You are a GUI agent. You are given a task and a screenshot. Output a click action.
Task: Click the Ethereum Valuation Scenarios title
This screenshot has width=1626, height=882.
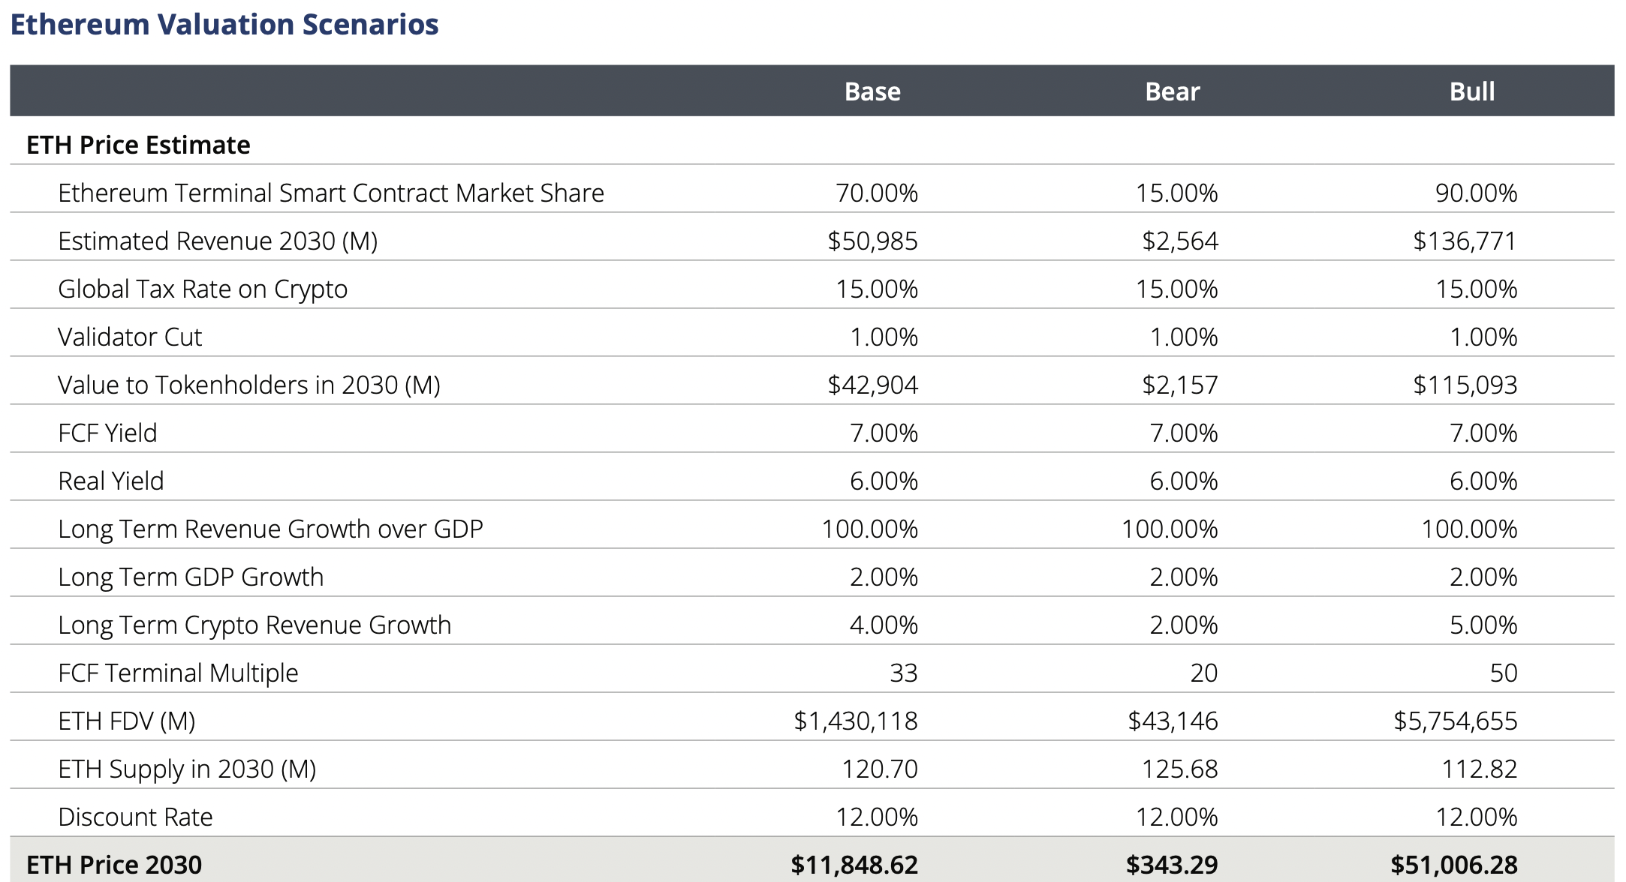click(224, 25)
